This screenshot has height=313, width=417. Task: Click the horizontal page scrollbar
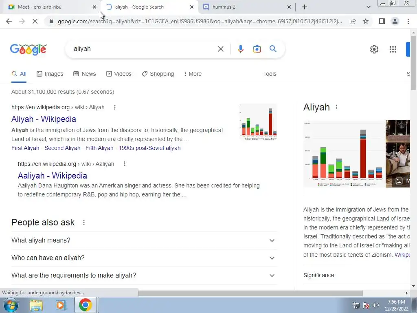point(250,293)
